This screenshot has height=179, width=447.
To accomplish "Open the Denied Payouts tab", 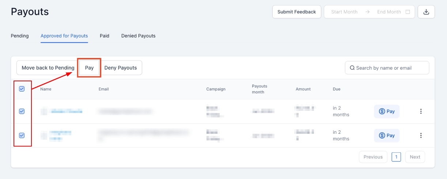I will click(x=138, y=36).
